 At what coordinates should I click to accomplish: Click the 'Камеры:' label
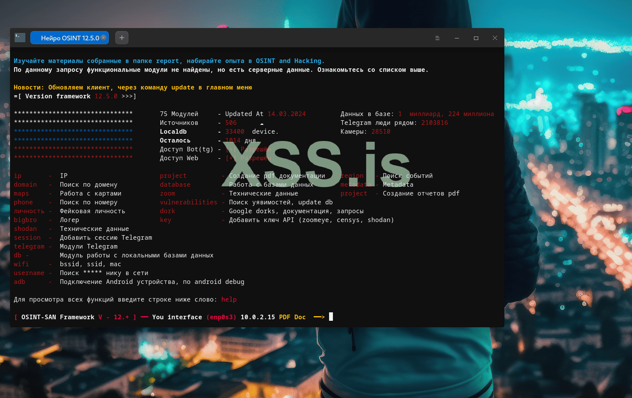tap(354, 131)
